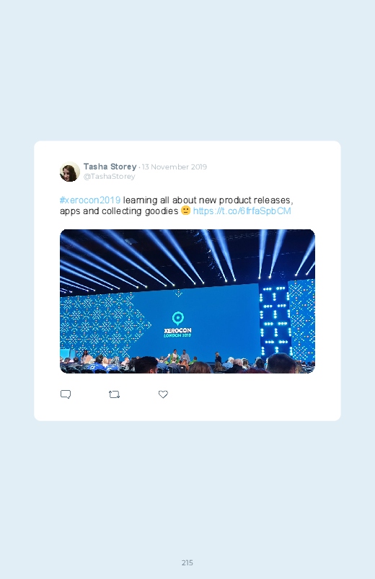Click the 13 November 2019 date
Image resolution: width=375 pixels, height=579 pixels.
tap(175, 167)
